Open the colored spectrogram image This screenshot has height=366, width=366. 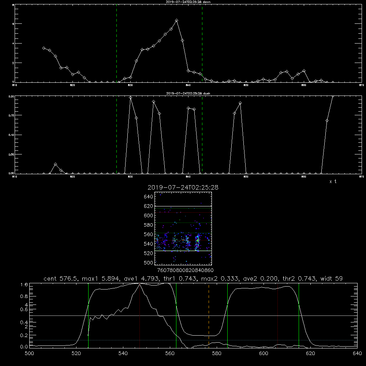pyautogui.click(x=183, y=228)
